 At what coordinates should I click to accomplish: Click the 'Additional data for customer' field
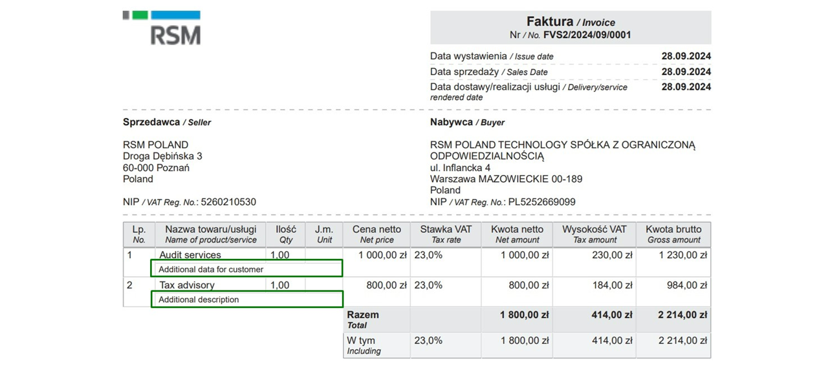[x=246, y=269]
